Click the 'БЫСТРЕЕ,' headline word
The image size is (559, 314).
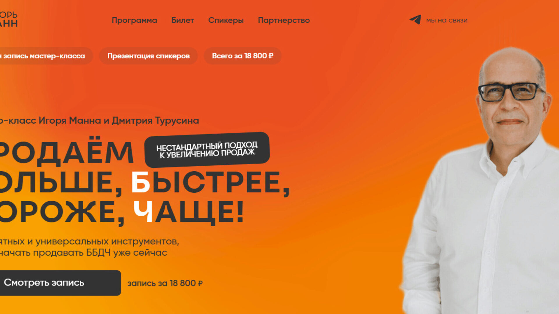210,182
